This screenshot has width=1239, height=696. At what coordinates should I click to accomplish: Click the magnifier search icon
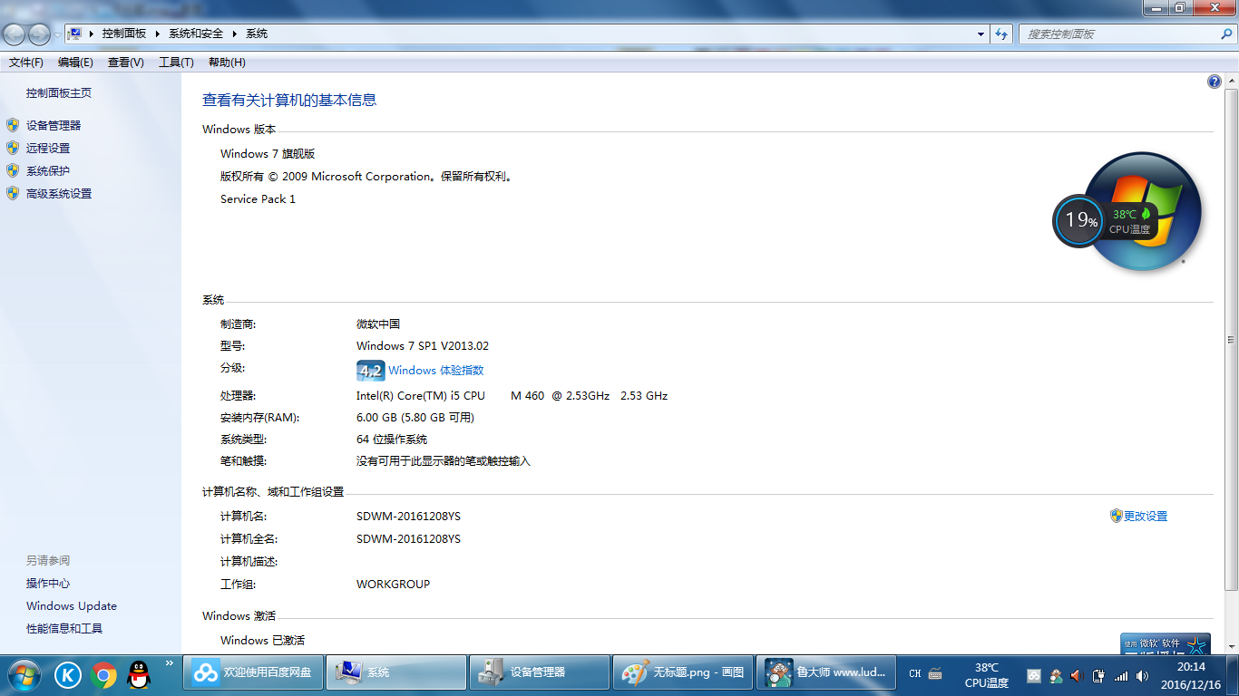(1226, 34)
